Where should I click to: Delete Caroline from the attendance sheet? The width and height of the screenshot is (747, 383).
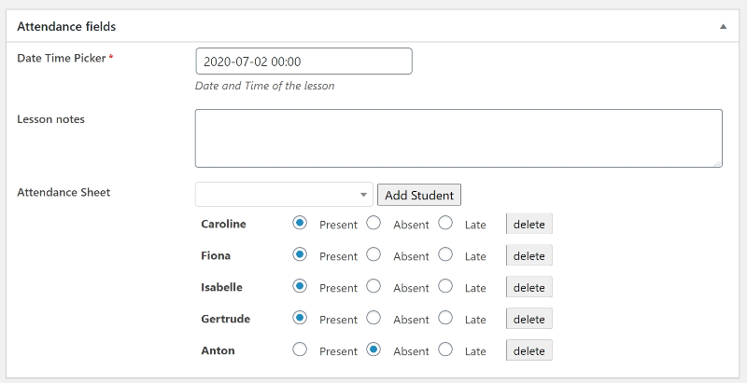coord(529,224)
